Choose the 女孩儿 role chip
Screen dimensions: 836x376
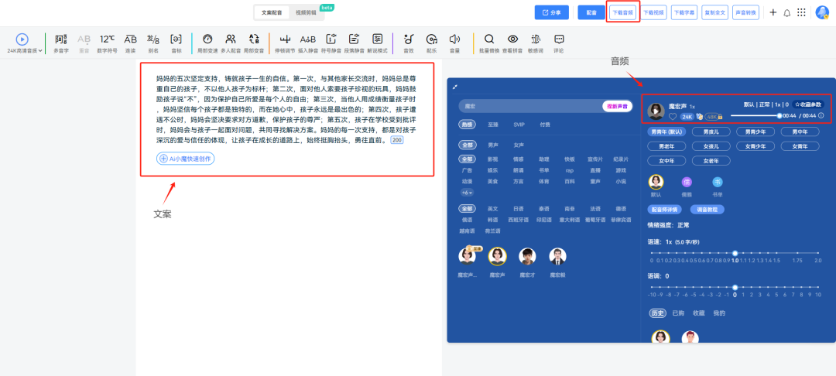(711, 146)
